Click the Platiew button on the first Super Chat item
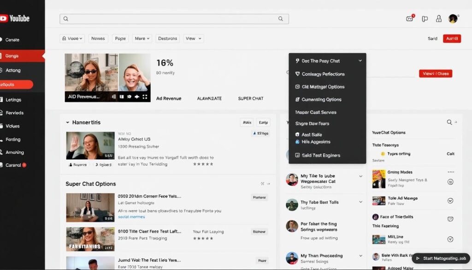472x270 pixels. coord(259,198)
